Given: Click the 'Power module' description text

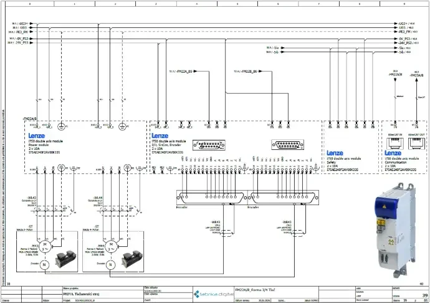Looking at the screenshot, I should 39,145.
